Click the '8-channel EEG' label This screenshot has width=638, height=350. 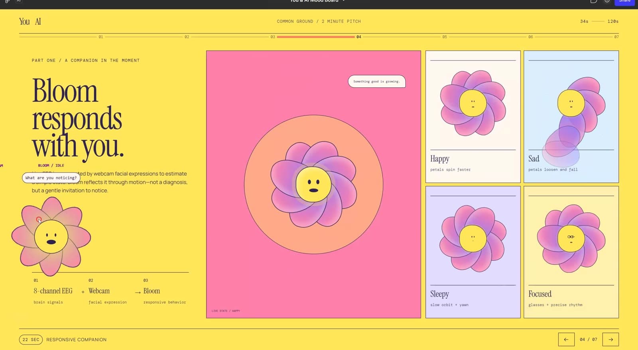pos(53,291)
